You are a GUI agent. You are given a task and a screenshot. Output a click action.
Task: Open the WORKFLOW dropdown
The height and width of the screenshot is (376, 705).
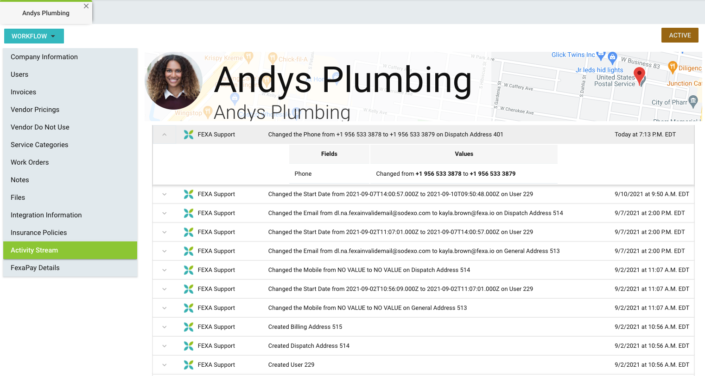[34, 36]
